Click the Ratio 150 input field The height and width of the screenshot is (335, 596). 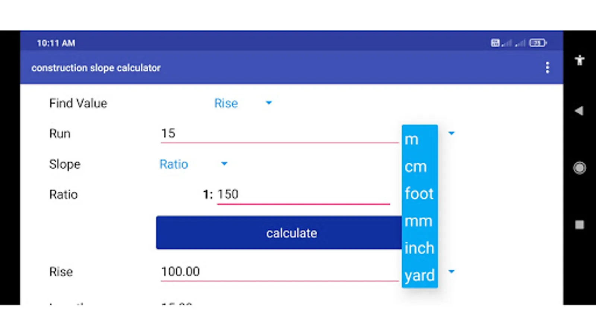coord(302,195)
